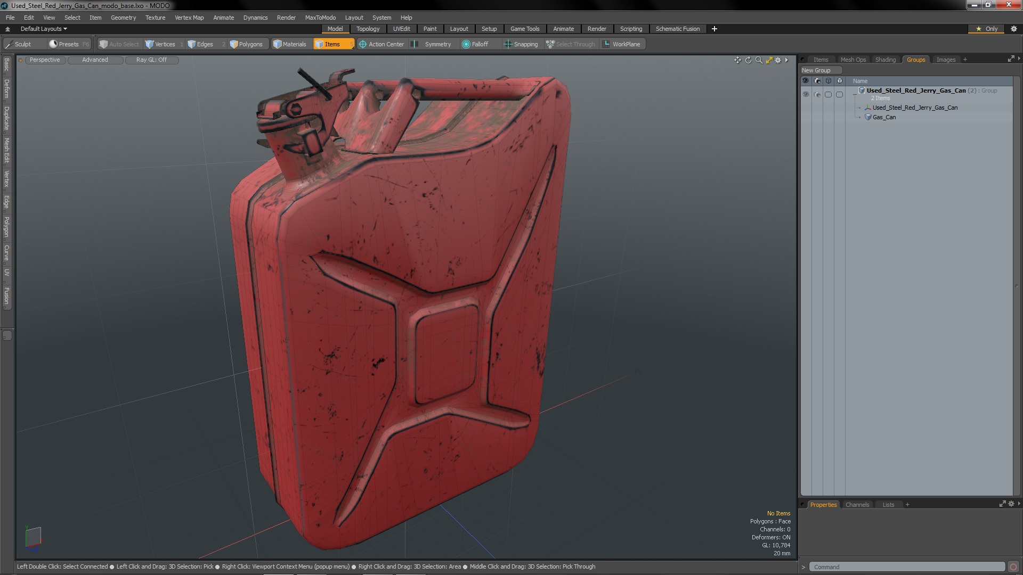Select Polygons selection mode
The height and width of the screenshot is (575, 1023).
pyautogui.click(x=246, y=44)
